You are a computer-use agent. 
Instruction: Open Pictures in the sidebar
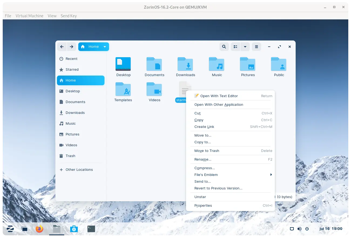coord(81,134)
